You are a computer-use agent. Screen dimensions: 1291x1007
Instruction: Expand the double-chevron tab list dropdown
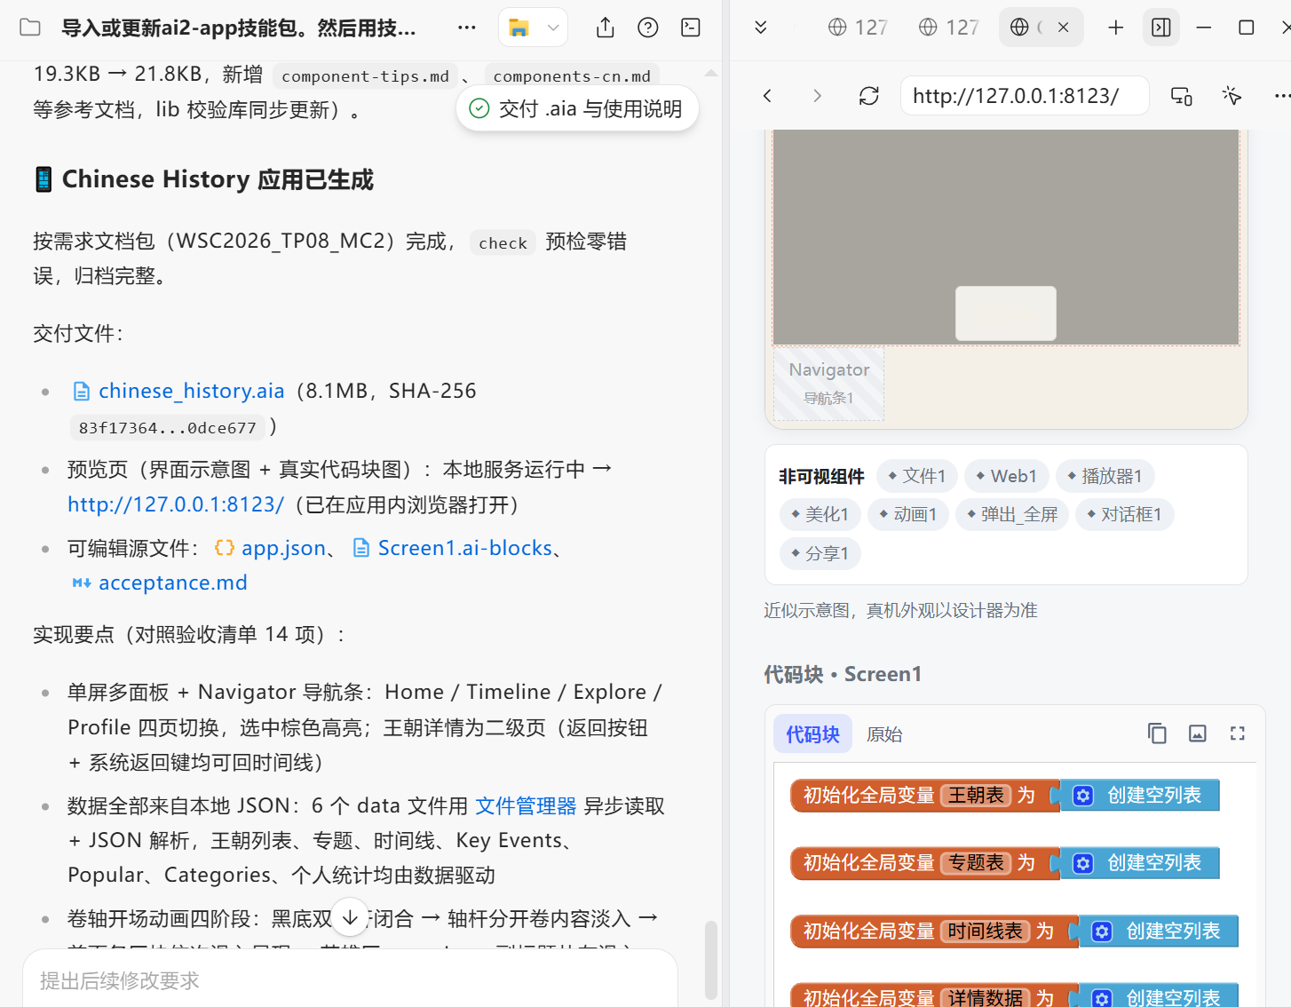point(761,28)
